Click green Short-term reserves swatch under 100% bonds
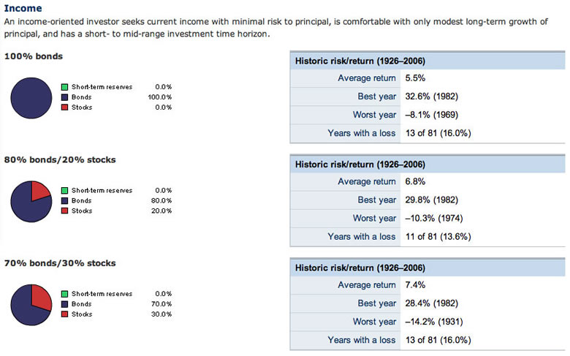570x356 pixels. point(65,87)
